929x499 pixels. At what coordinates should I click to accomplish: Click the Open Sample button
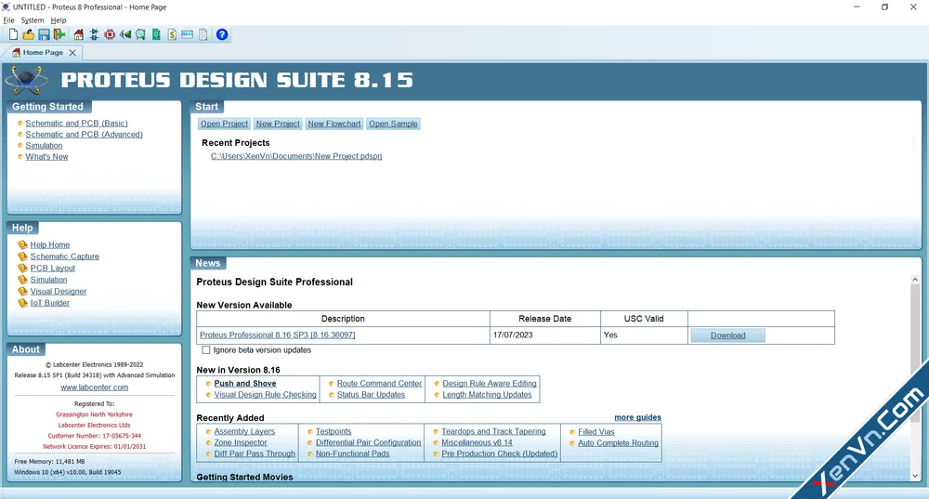click(393, 124)
